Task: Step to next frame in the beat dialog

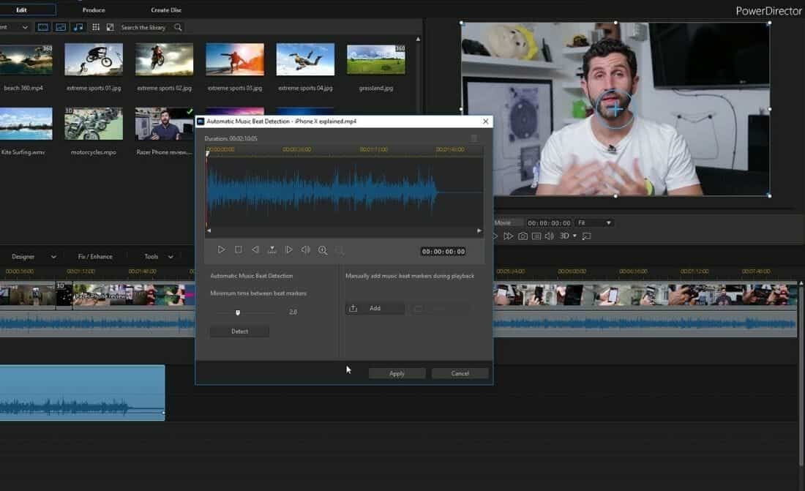Action: (289, 250)
